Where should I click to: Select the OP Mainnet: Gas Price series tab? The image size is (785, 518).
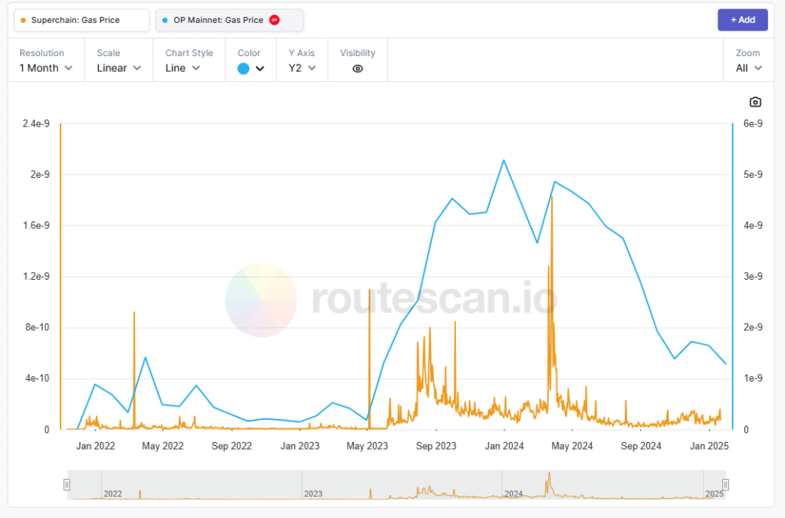coord(229,21)
